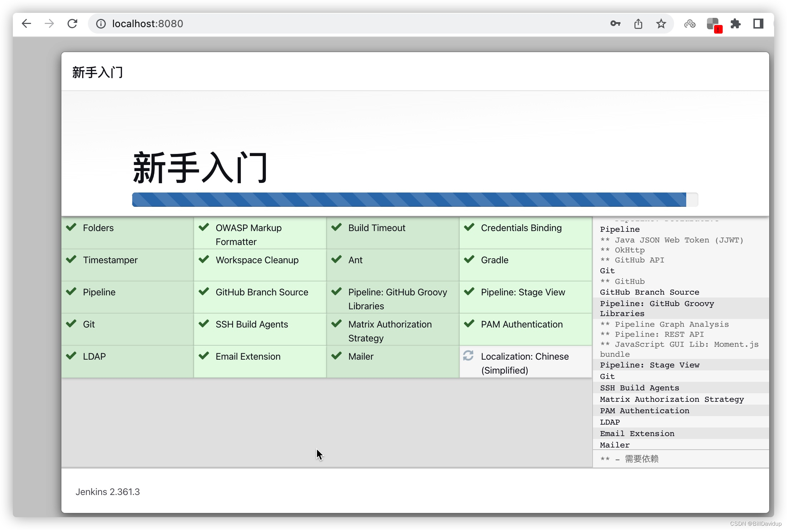Click the large 新手入门 heading
Viewport: 787px width, 530px height.
pos(200,167)
